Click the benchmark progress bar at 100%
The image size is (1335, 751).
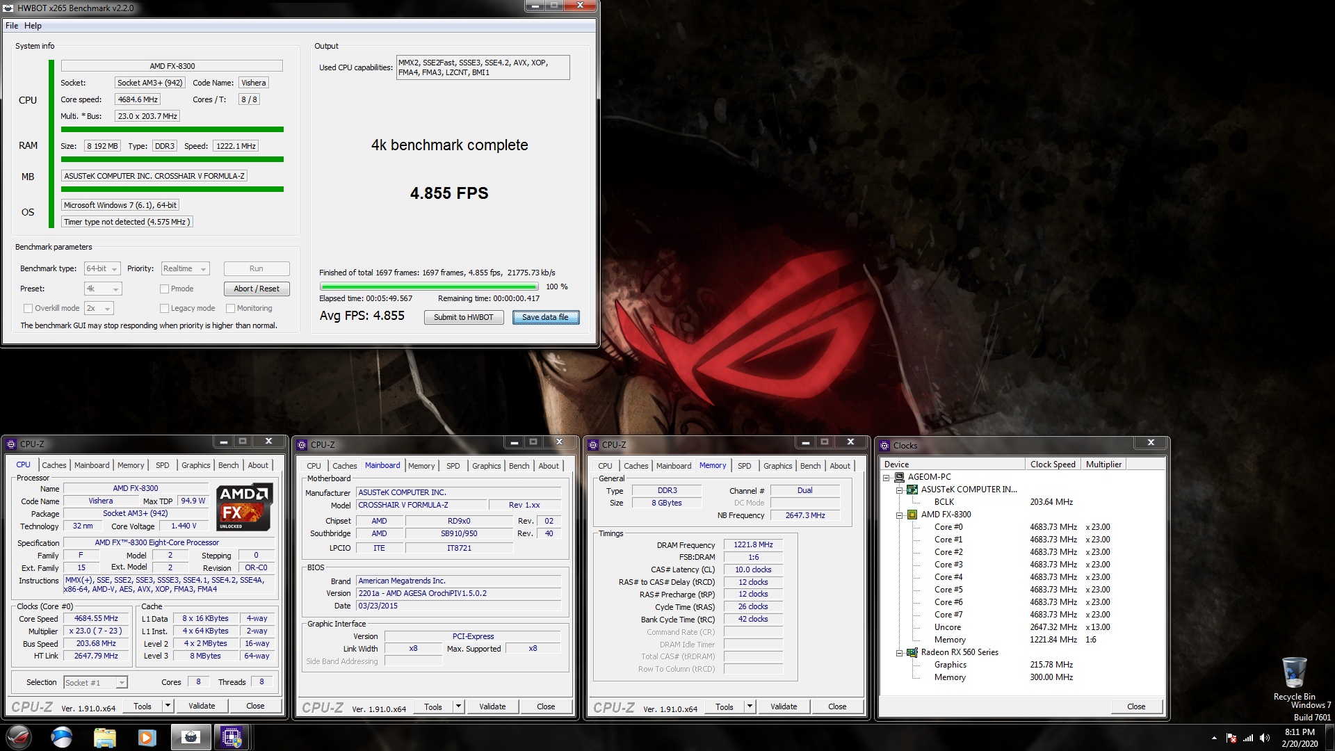coord(429,286)
